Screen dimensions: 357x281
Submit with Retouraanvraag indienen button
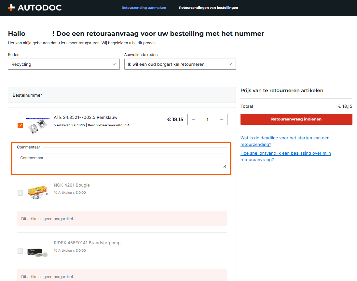coord(296,119)
